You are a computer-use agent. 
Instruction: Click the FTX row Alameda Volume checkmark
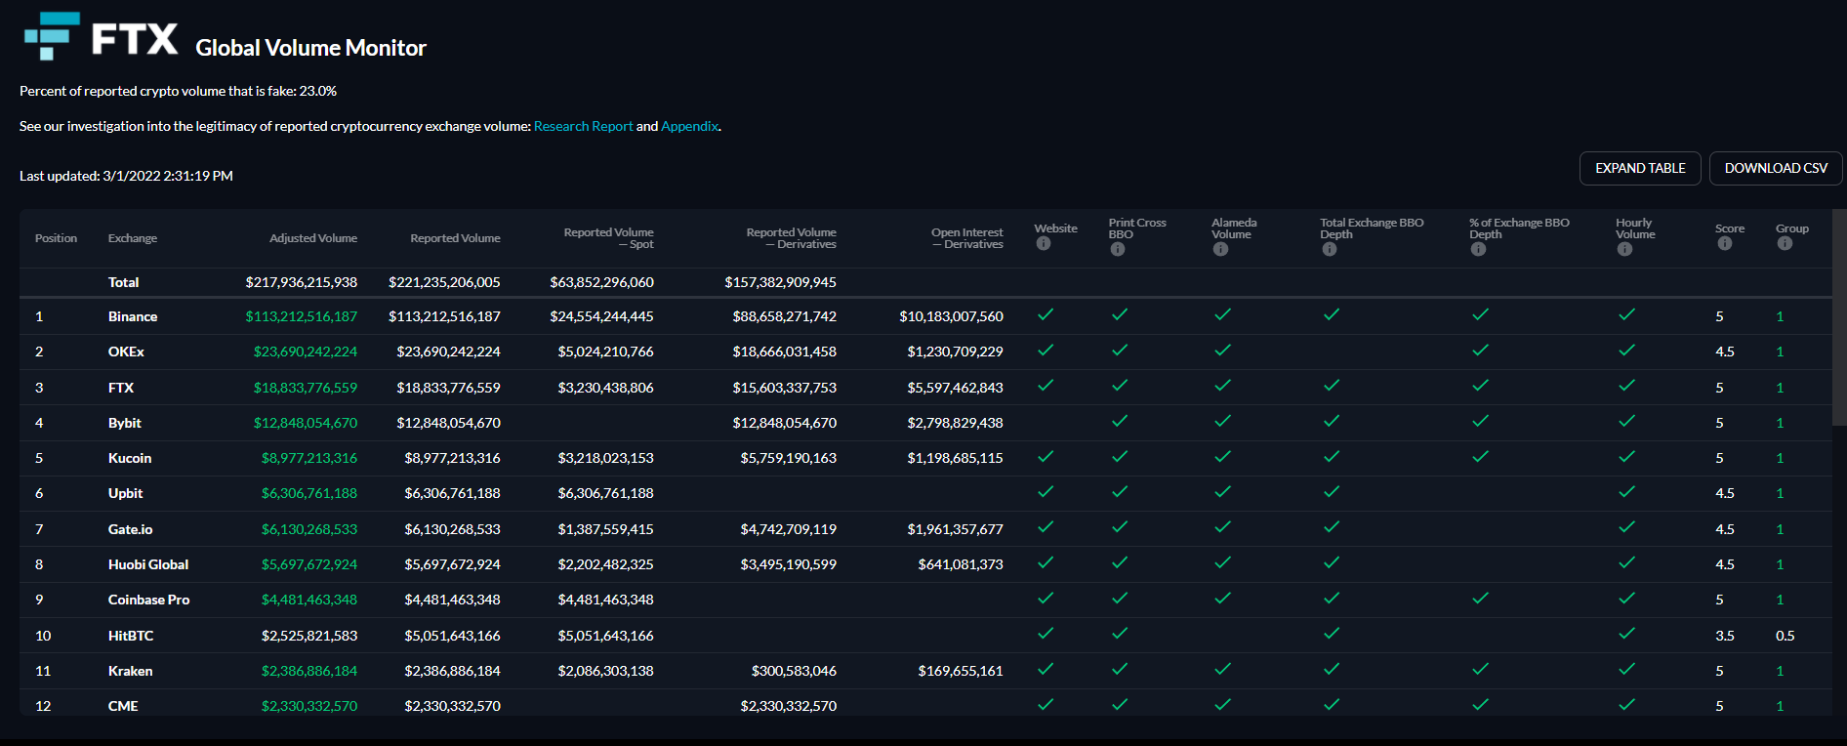click(1222, 386)
